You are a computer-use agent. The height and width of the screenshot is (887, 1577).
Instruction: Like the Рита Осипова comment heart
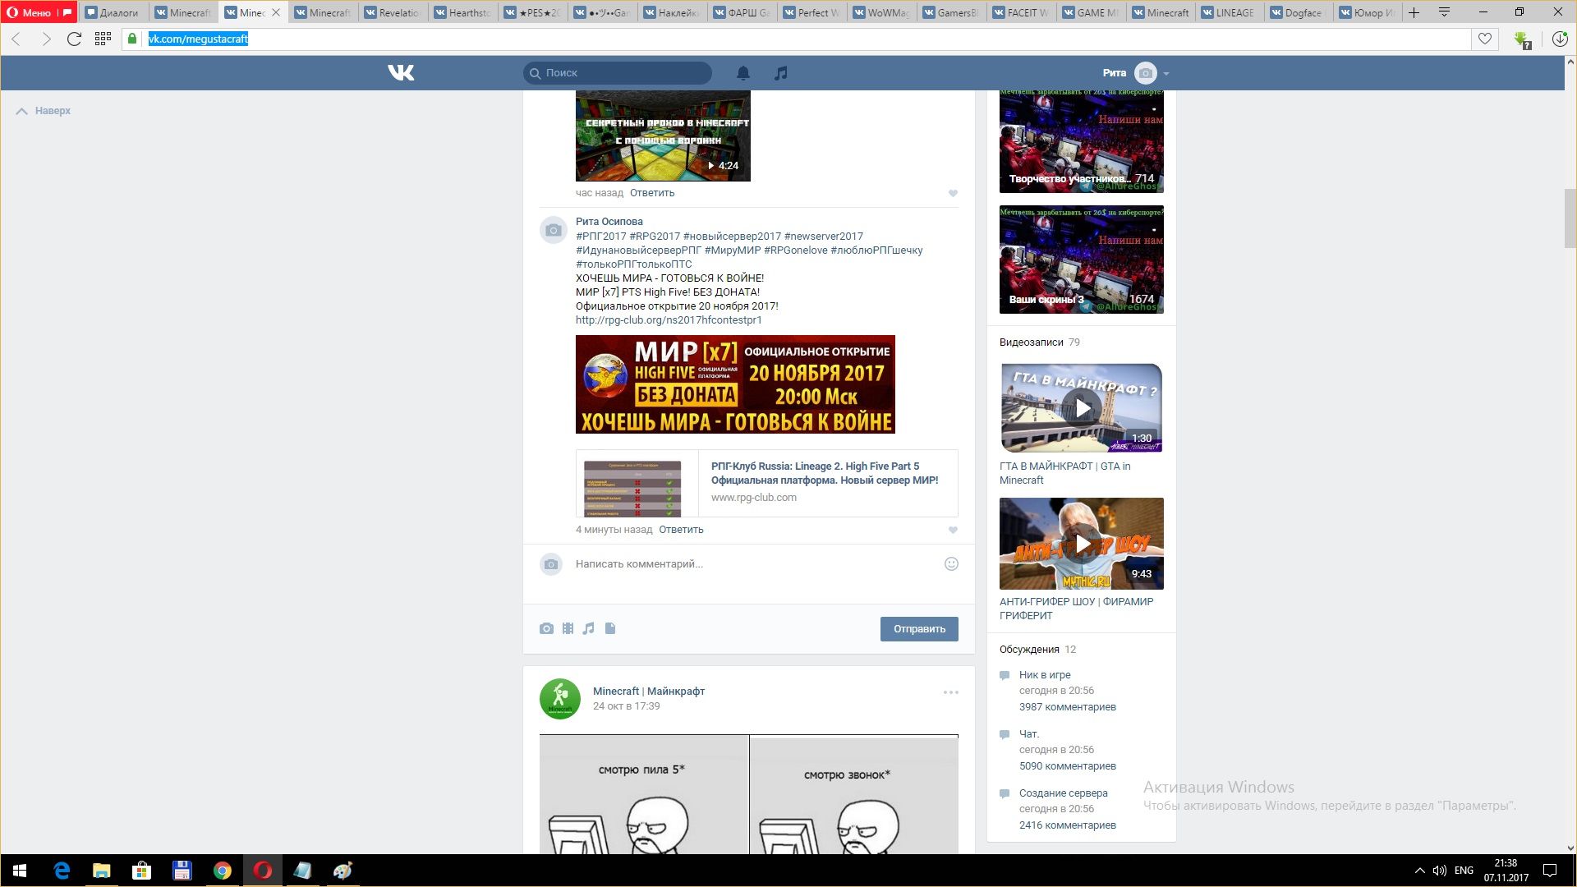tap(953, 530)
